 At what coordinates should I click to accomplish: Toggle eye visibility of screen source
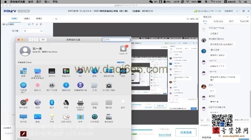[4, 24]
